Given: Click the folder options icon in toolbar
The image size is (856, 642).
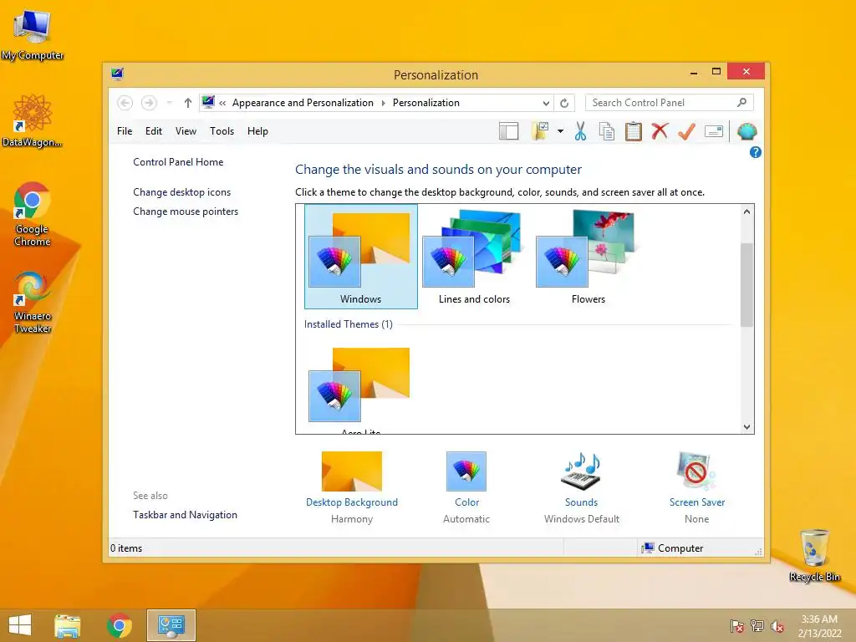Looking at the screenshot, I should pyautogui.click(x=539, y=131).
